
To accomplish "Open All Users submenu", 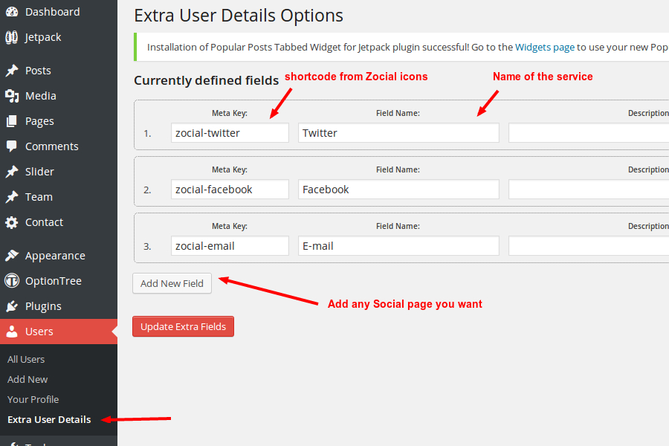I will (x=26, y=359).
